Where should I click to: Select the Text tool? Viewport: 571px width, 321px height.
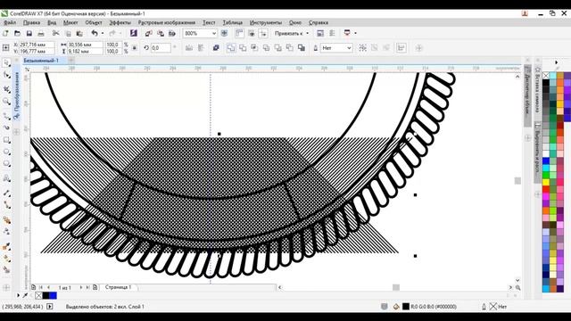(6, 178)
